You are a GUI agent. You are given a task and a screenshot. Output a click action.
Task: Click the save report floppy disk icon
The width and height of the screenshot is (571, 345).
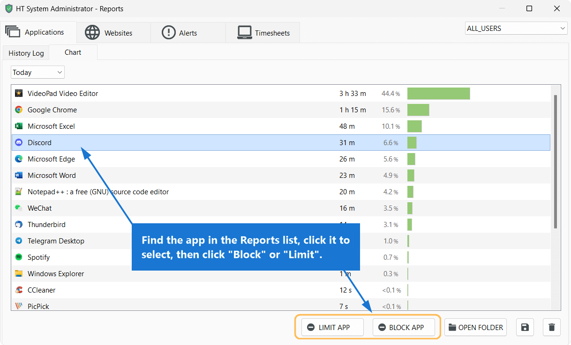point(525,327)
